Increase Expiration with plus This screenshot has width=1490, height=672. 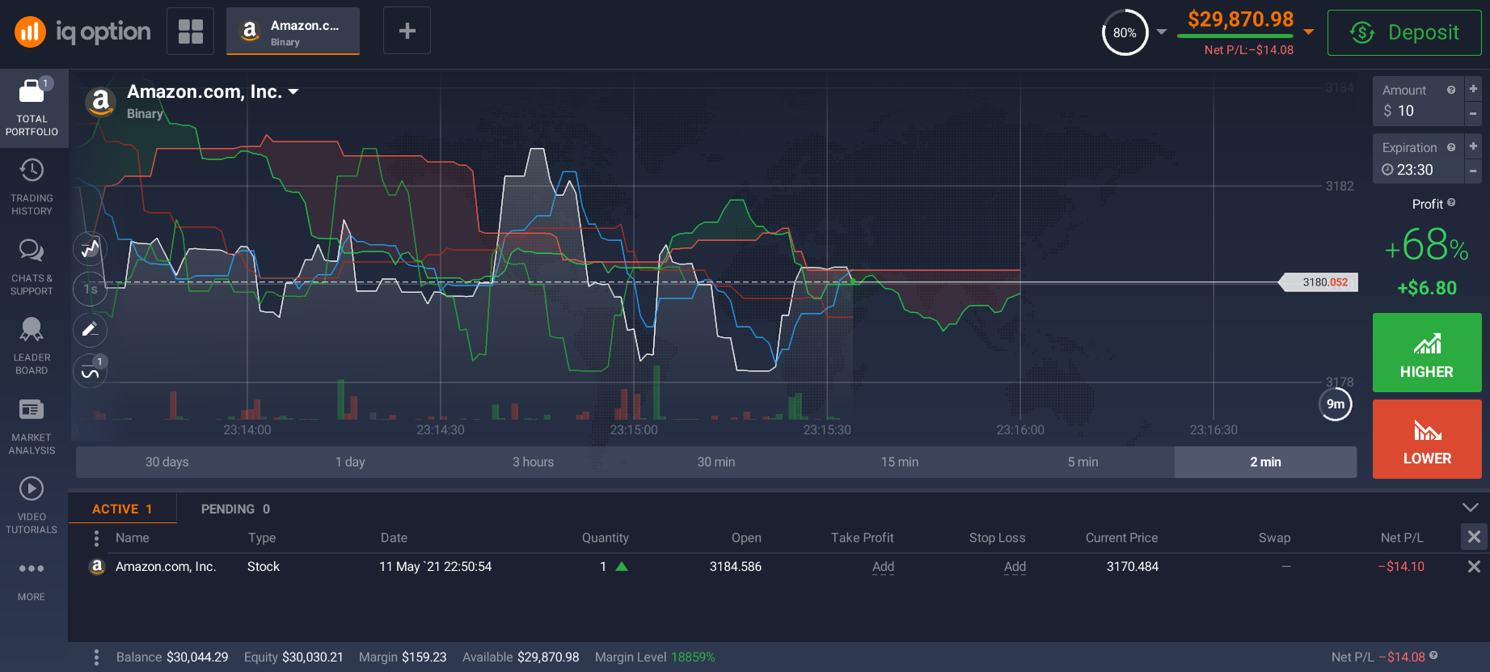[1473, 146]
